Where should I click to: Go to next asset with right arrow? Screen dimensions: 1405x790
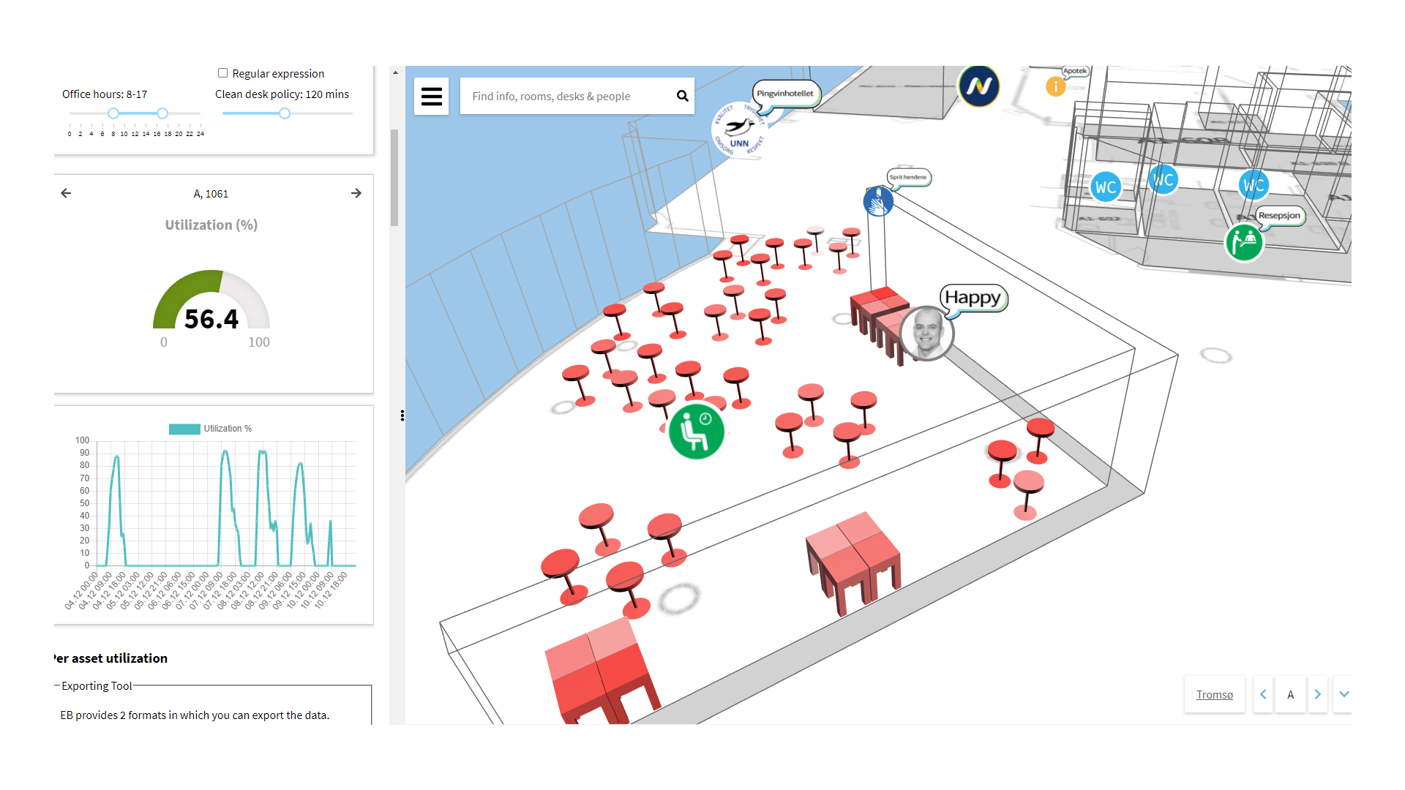356,193
